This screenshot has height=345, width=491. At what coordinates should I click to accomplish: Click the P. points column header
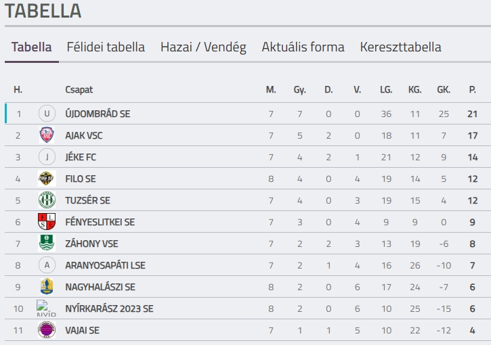pyautogui.click(x=472, y=89)
